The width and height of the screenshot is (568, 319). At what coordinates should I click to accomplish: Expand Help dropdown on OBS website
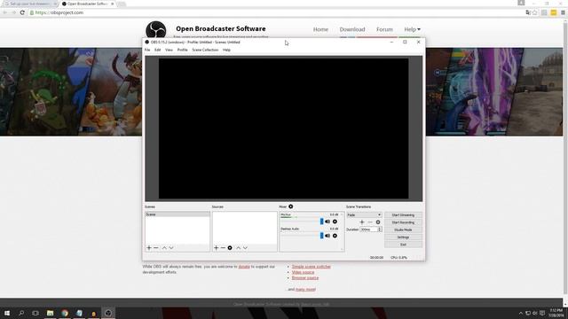coord(412,29)
